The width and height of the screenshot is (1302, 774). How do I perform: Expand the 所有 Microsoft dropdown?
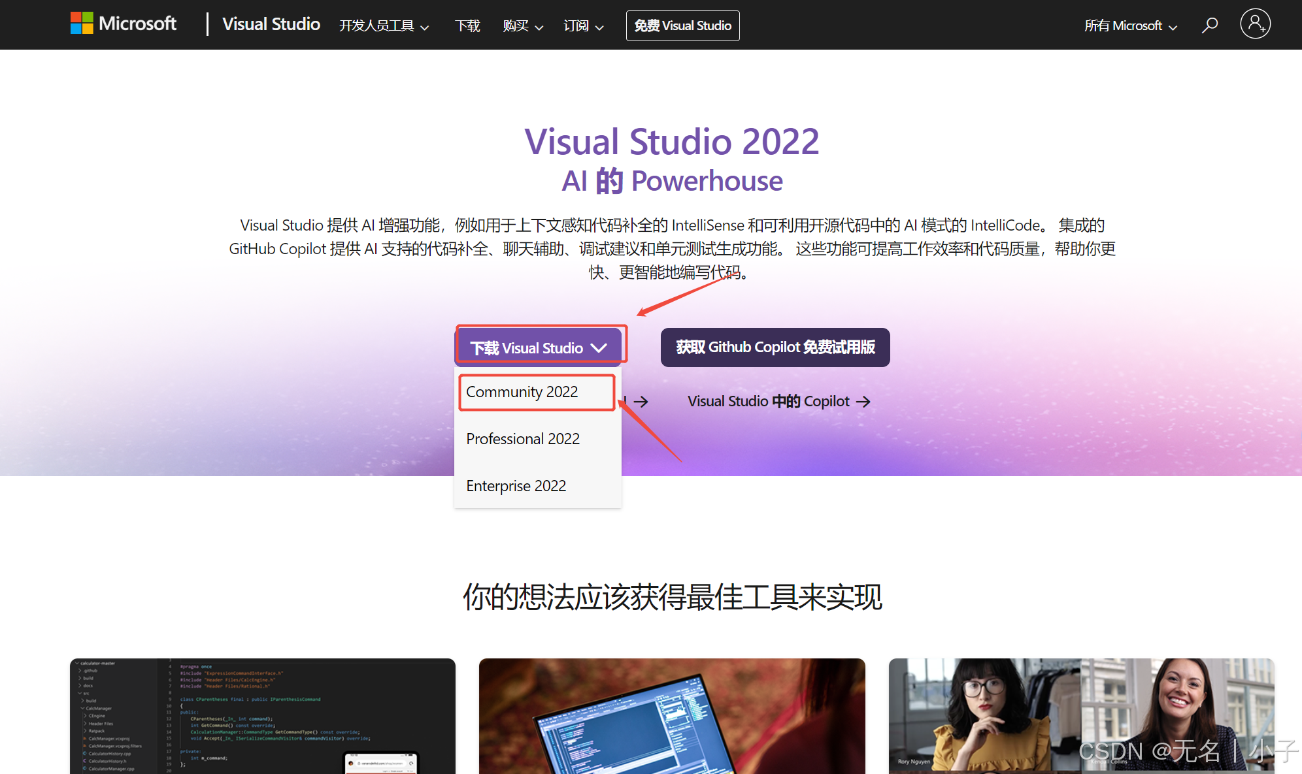(x=1130, y=26)
